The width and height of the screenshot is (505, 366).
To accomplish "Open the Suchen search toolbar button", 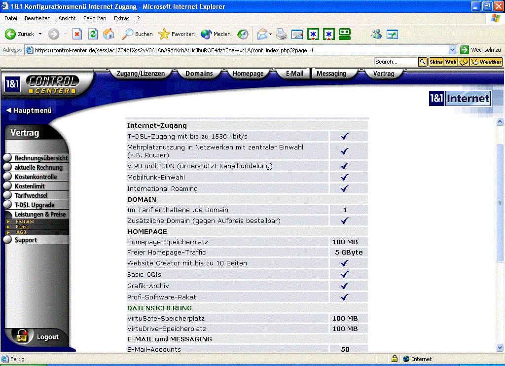I will point(137,34).
